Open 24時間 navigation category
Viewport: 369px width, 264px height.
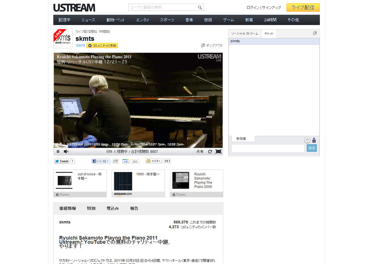[270, 20]
